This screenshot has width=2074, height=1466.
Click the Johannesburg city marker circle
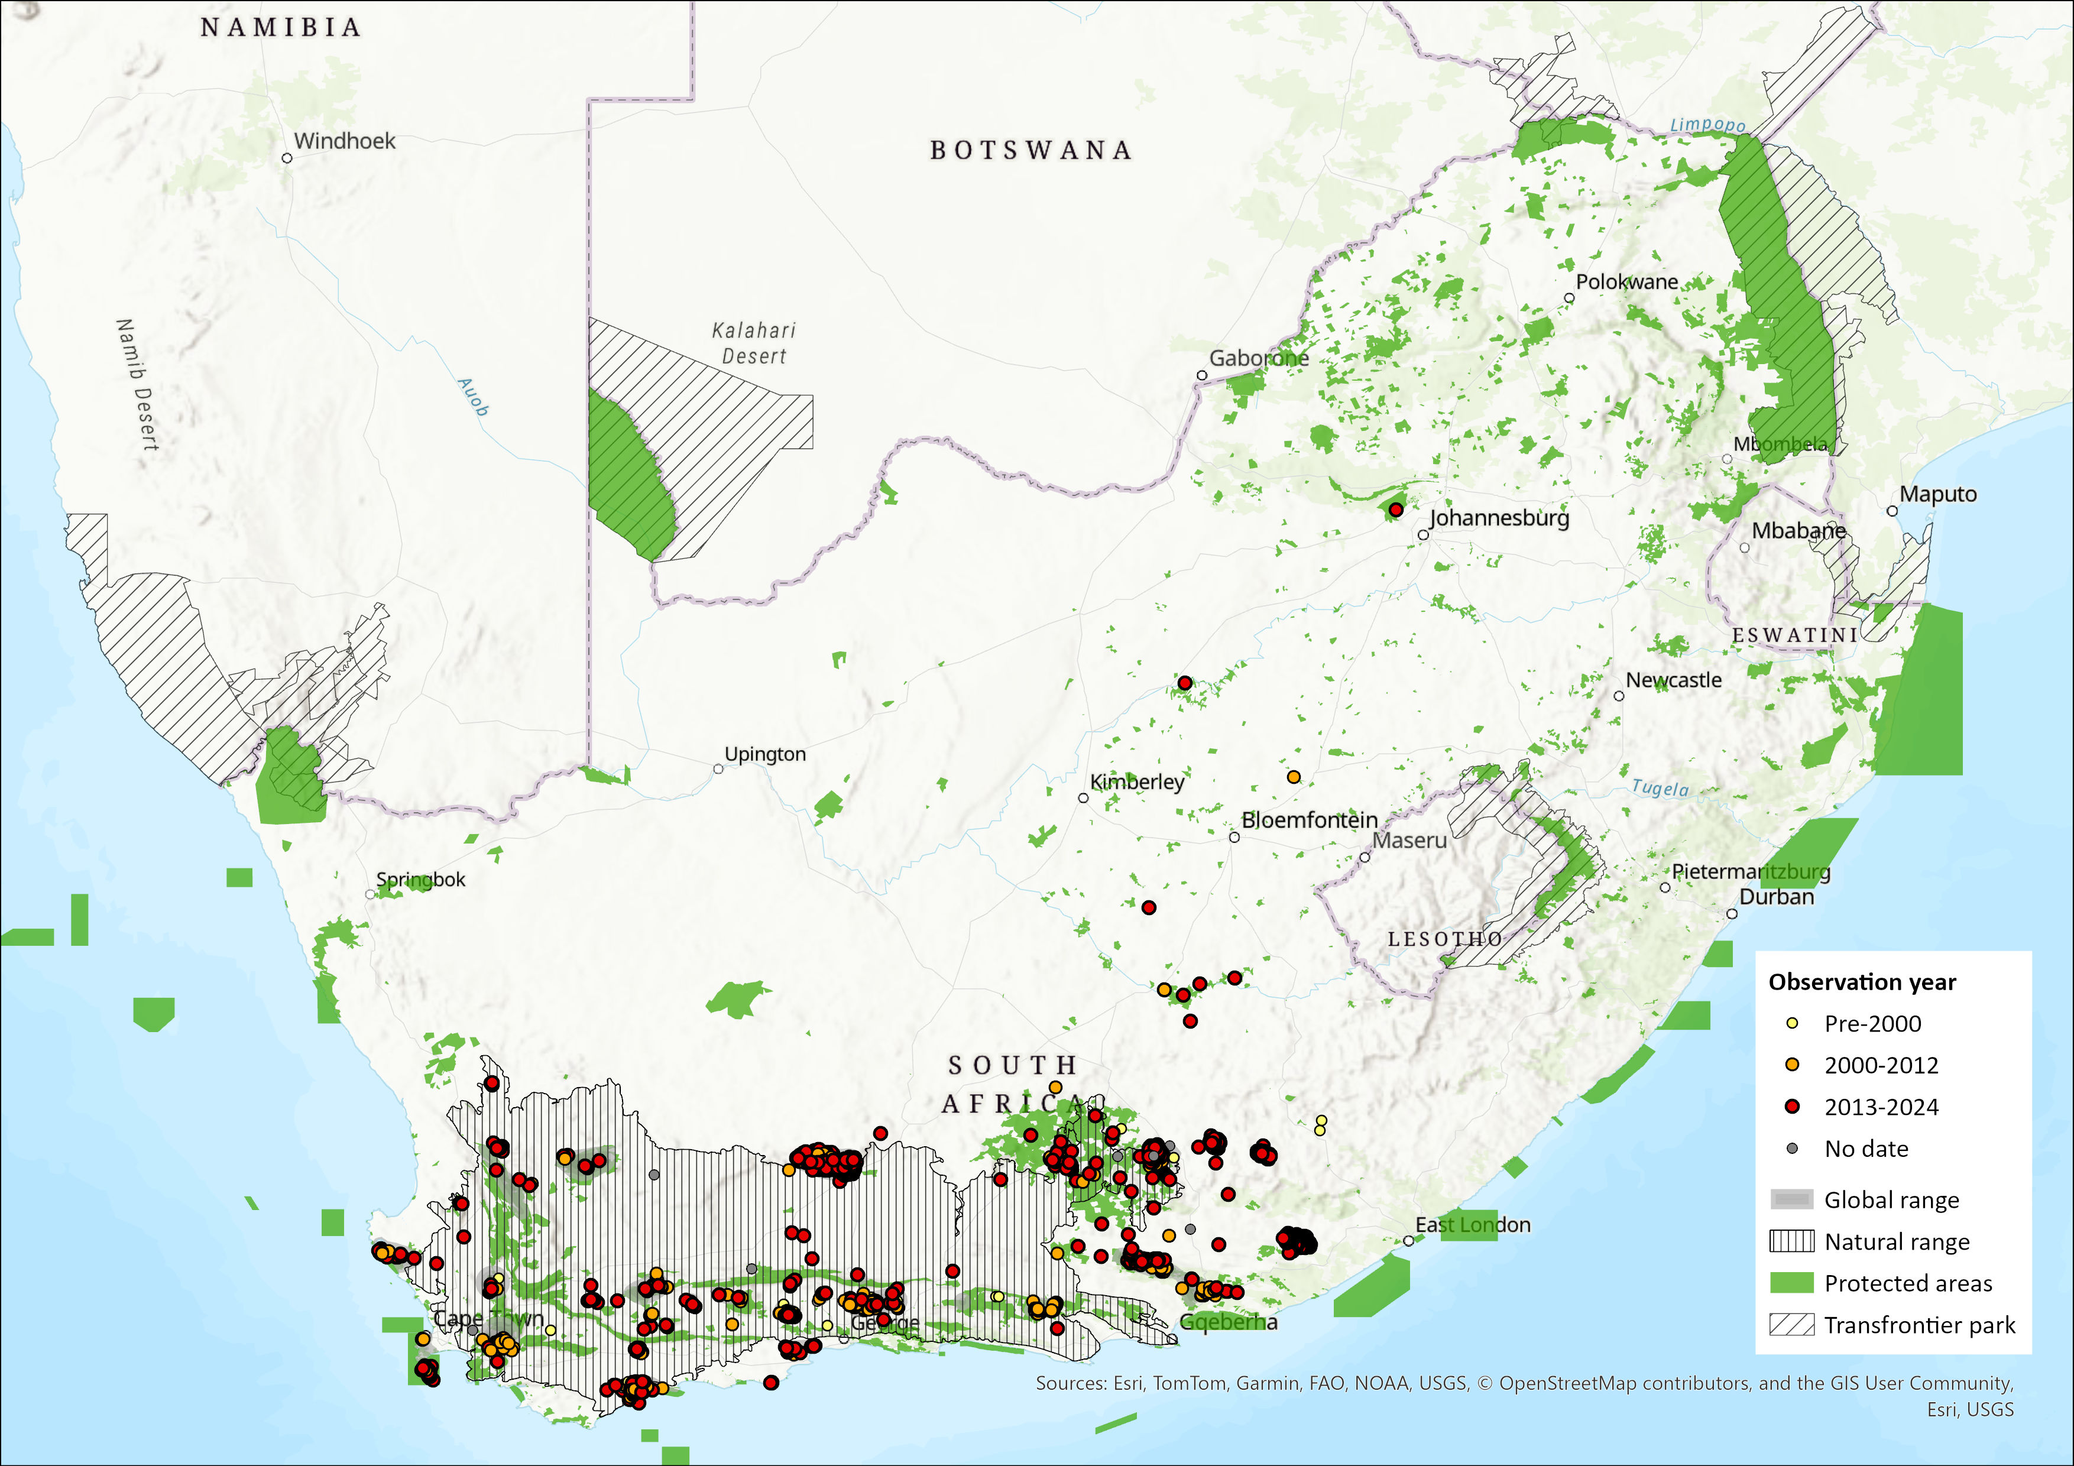pos(1424,536)
